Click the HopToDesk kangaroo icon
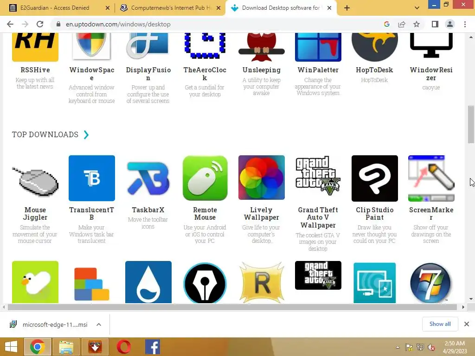The width and height of the screenshot is (475, 356). (375, 47)
